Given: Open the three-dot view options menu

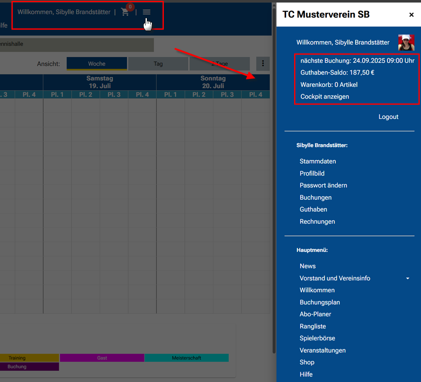Looking at the screenshot, I should [263, 64].
